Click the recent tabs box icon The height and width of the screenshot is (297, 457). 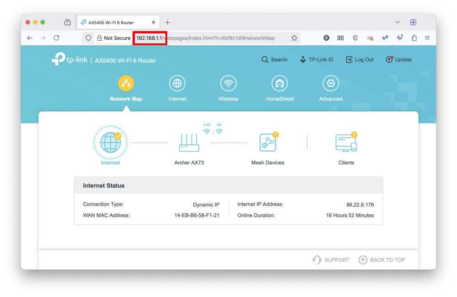[x=67, y=22]
